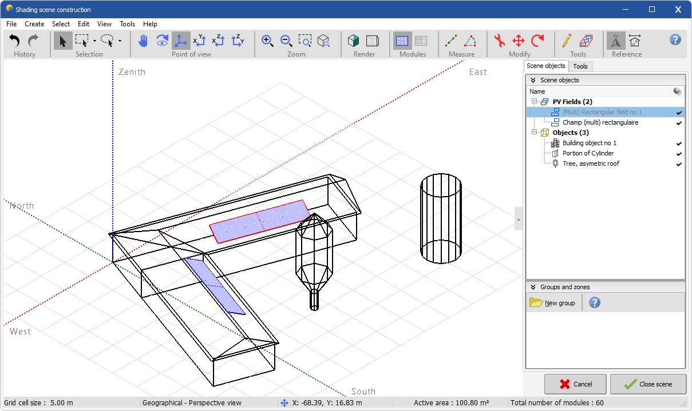692x411 pixels.
Task: Open the help question mark in toolbar
Action: point(675,39)
